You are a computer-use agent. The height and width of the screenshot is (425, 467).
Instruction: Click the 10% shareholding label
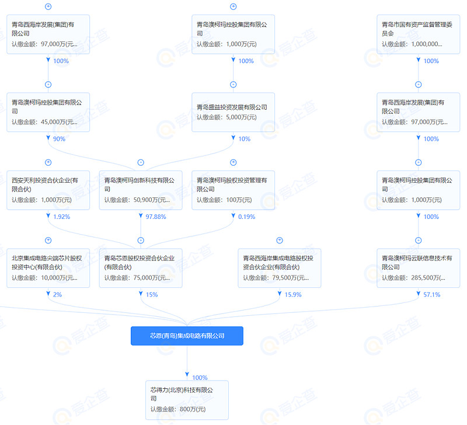244,139
